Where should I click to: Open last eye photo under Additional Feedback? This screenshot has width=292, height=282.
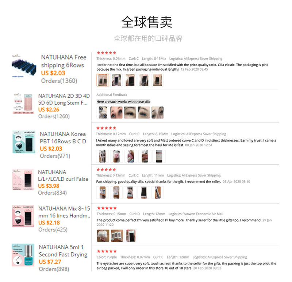[x=158, y=113]
